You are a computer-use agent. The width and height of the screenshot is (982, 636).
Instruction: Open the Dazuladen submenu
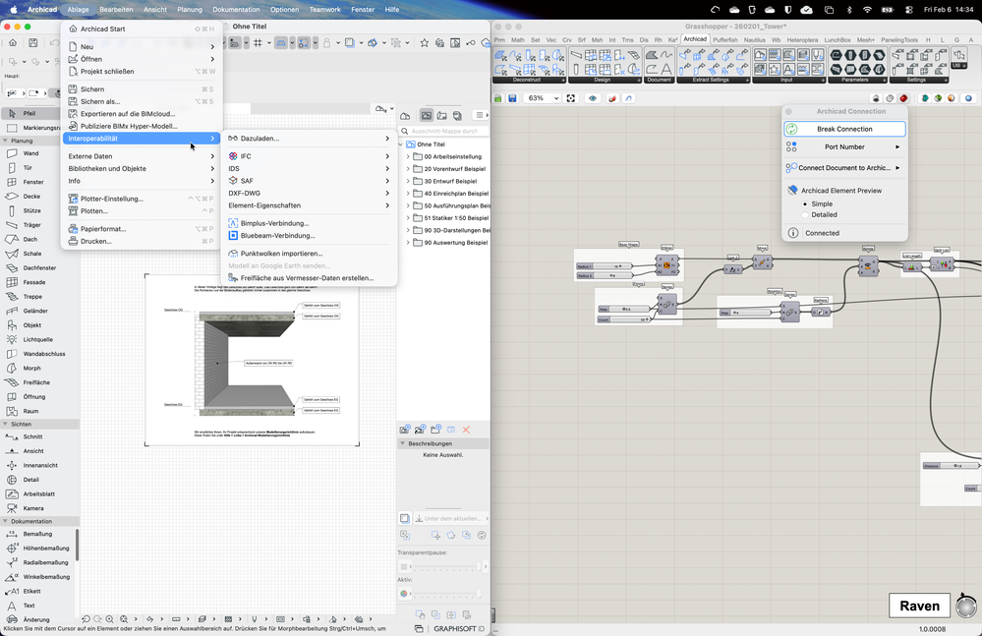(310, 139)
